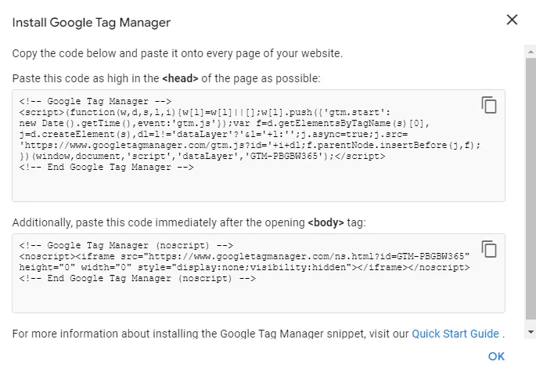Click the Install Google Tag Manager title
The width and height of the screenshot is (536, 372).
[x=92, y=23]
